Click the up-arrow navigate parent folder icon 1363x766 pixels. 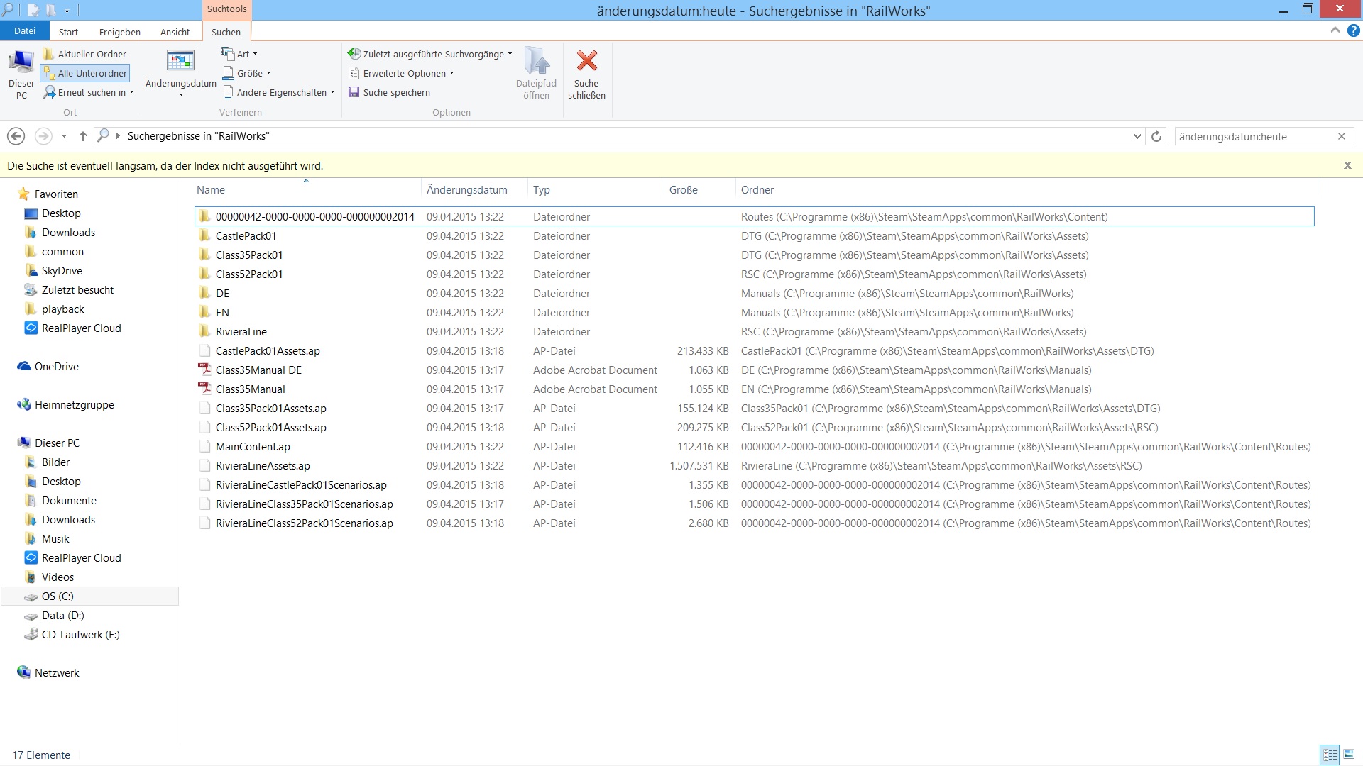point(83,136)
